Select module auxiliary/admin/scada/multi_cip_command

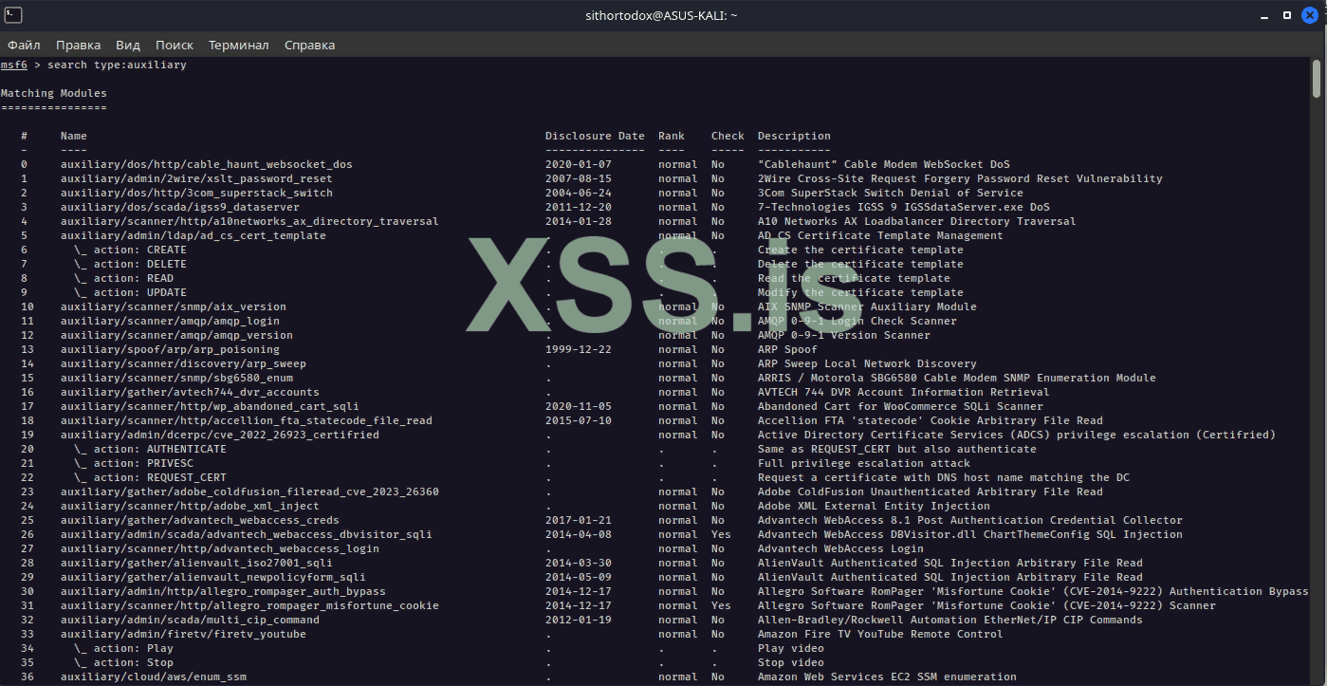pos(190,620)
